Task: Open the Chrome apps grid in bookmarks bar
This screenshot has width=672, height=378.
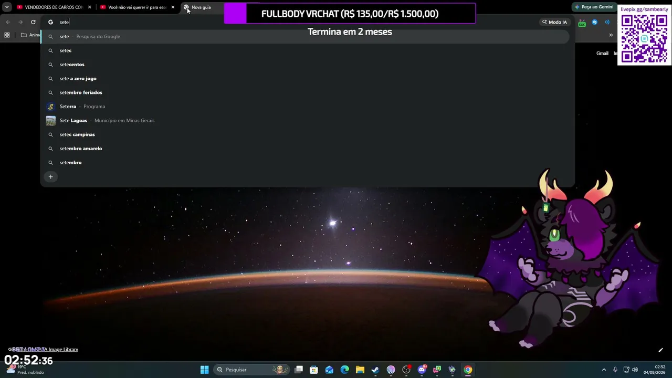Action: pos(7,35)
